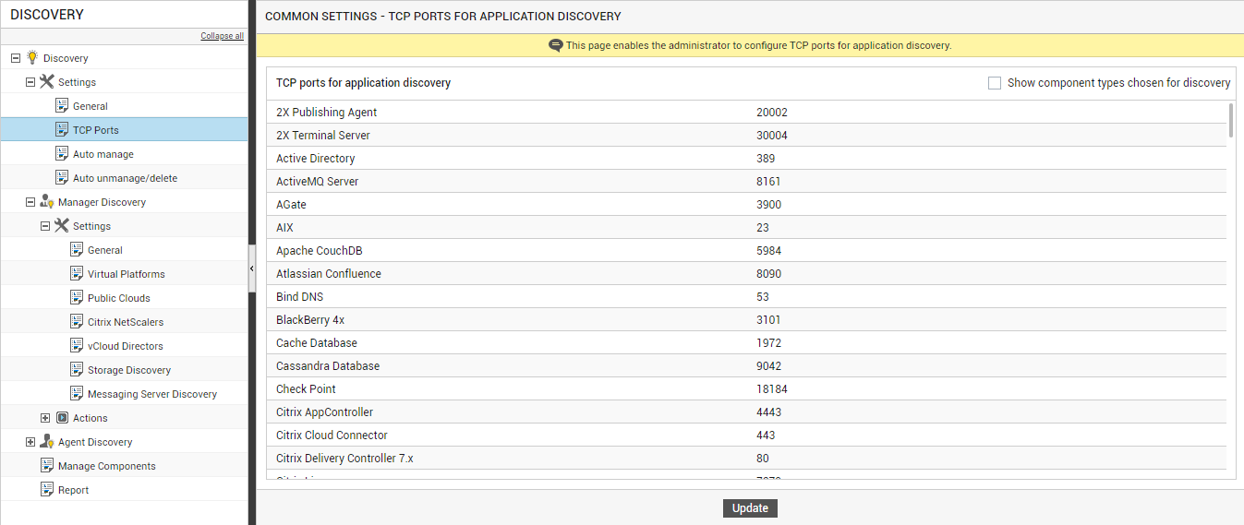The width and height of the screenshot is (1244, 525).
Task: Expand the Agent Discovery tree node
Action: pyautogui.click(x=30, y=441)
